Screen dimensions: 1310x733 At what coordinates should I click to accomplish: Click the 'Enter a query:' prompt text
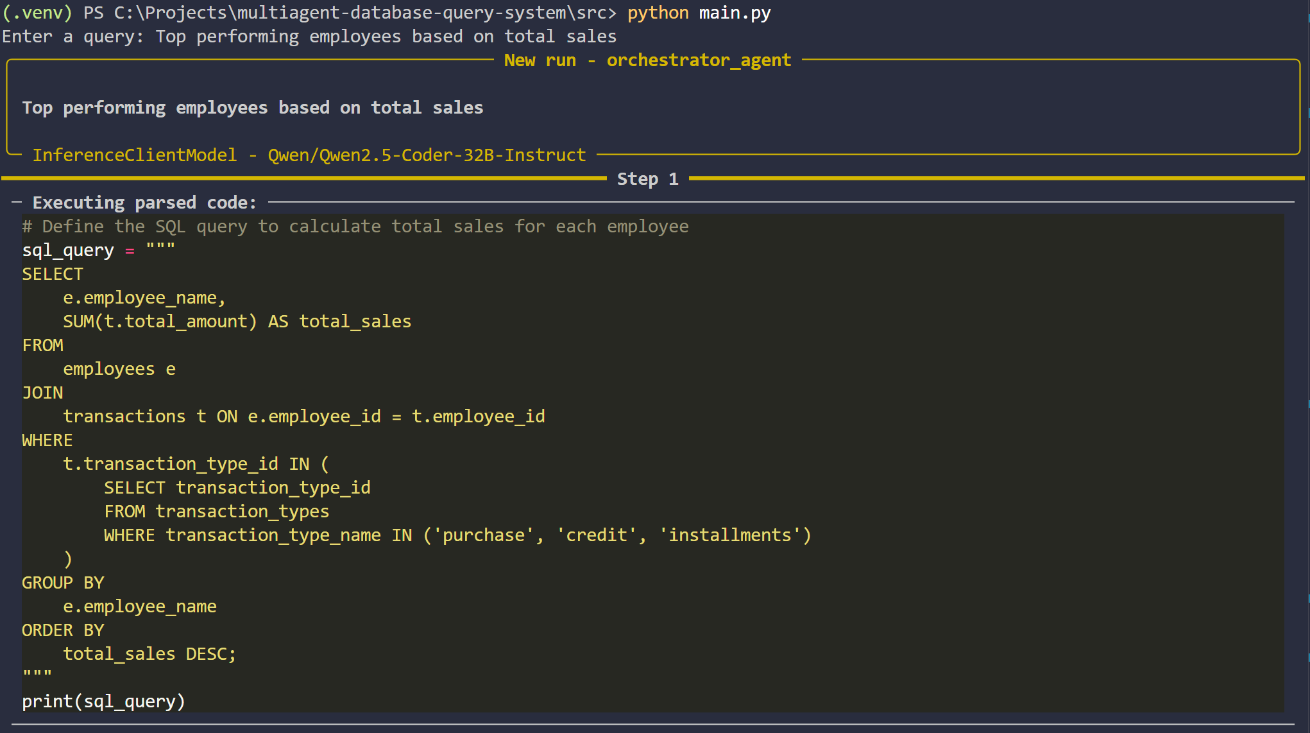pyautogui.click(x=72, y=37)
